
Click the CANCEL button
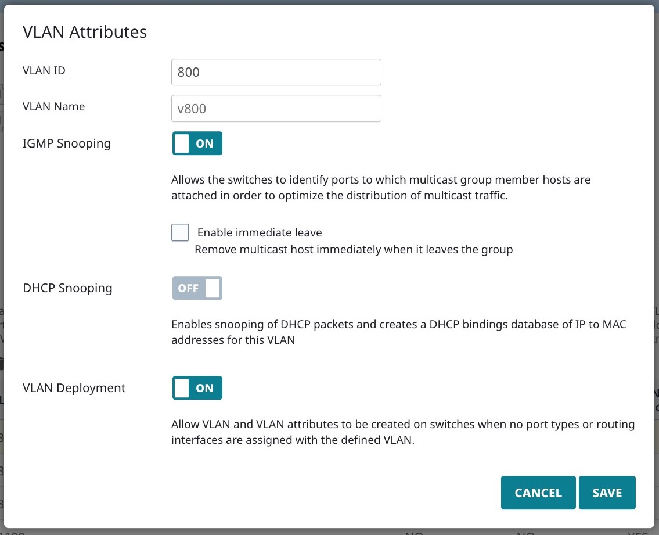coord(538,492)
